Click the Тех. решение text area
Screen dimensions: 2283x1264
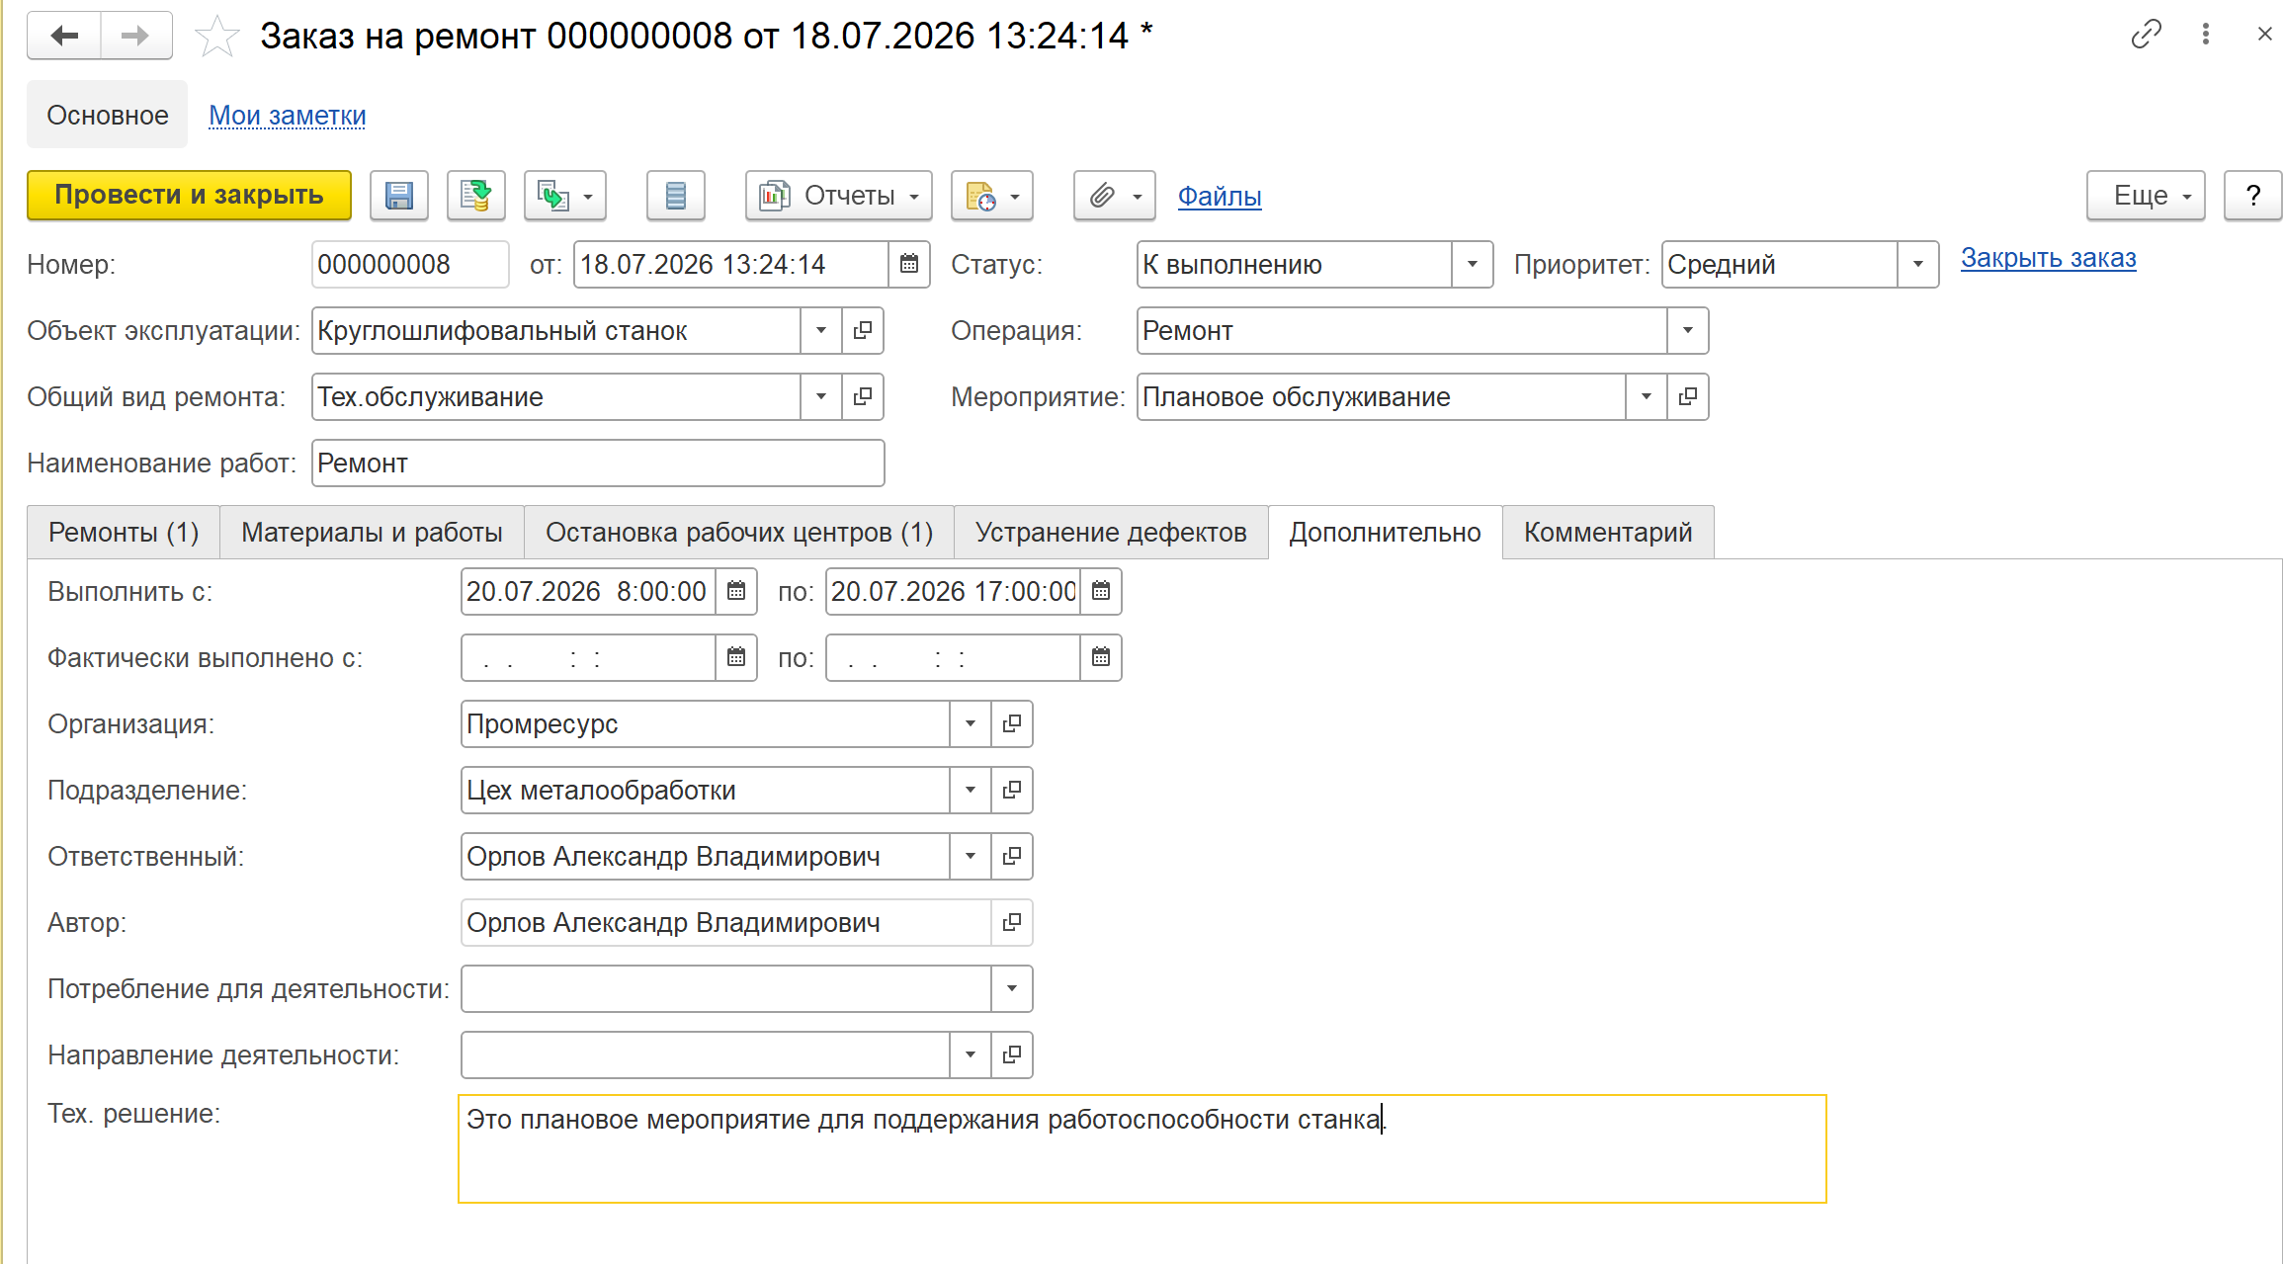[x=1142, y=1149]
